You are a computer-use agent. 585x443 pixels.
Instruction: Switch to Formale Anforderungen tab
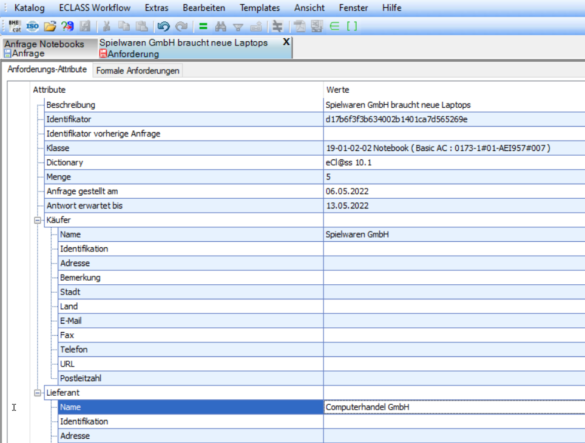[138, 71]
